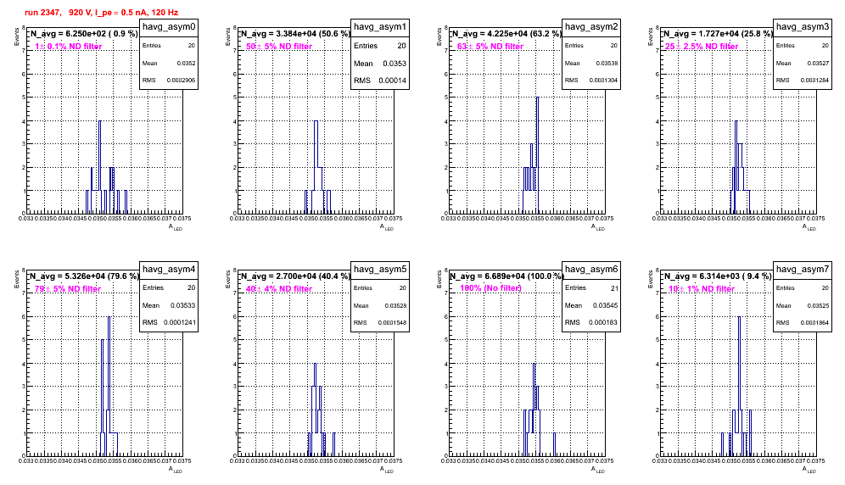Click the RMS value 0.0001548
The height and width of the screenshot is (485, 845).
[392, 323]
